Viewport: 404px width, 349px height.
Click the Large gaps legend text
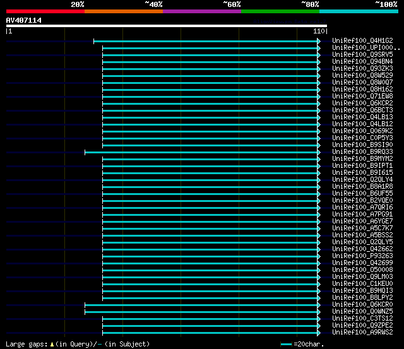point(27,345)
